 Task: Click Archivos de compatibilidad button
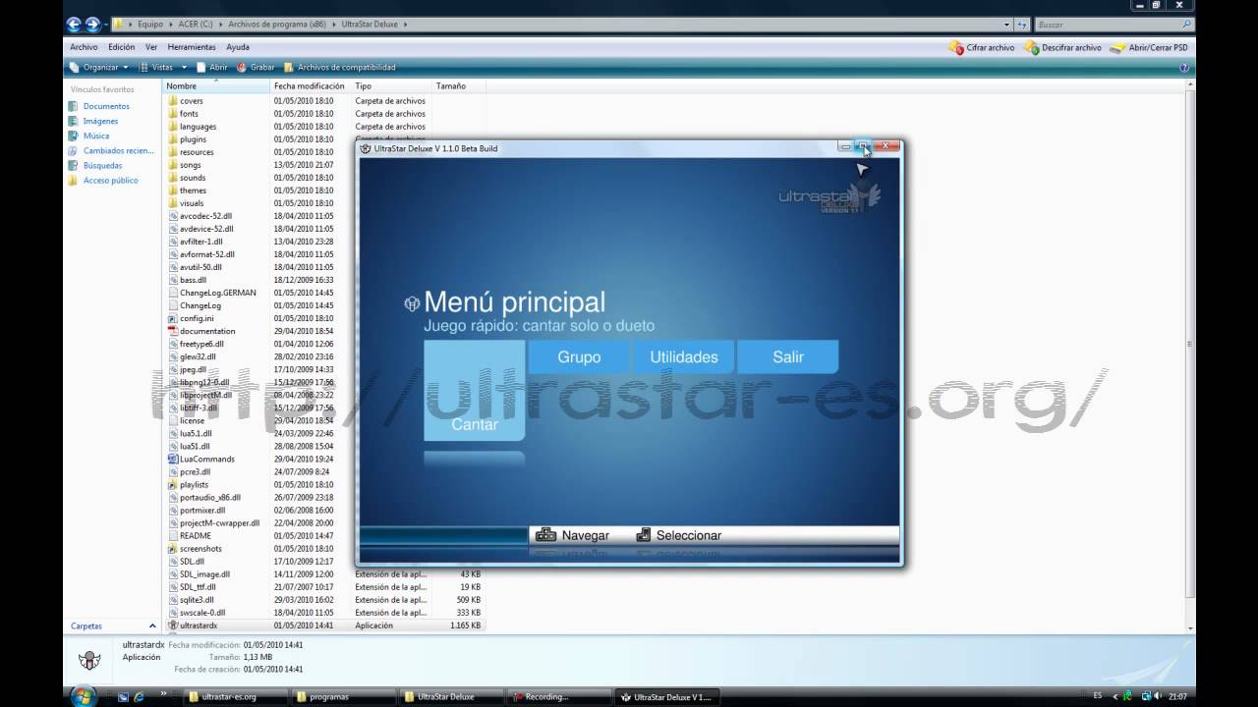point(339,67)
